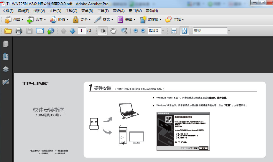Open the zoom percentage dropdown arrow
273x162 pixels.
(163, 31)
